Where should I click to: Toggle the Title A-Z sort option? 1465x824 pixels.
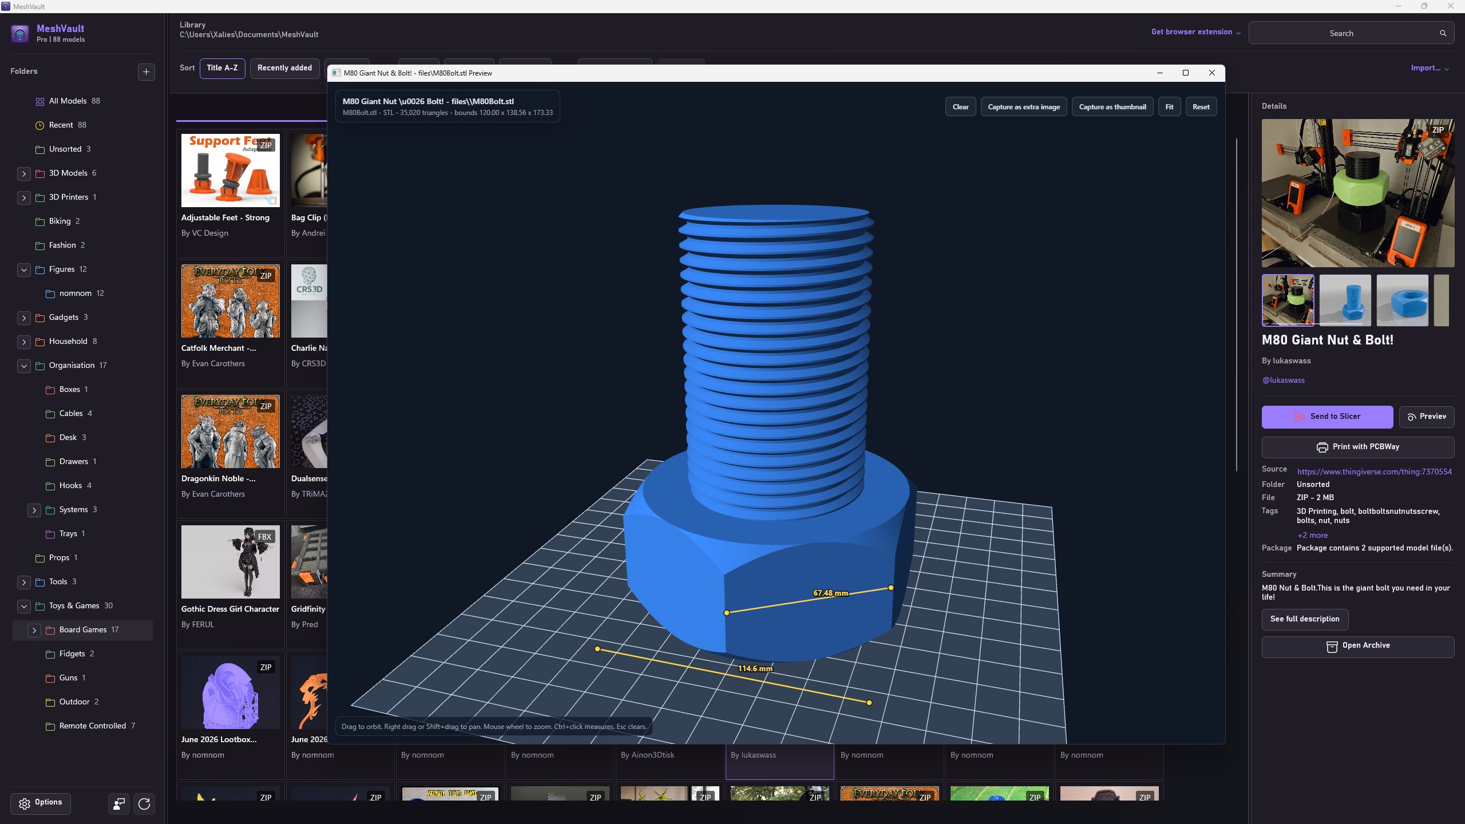click(222, 68)
